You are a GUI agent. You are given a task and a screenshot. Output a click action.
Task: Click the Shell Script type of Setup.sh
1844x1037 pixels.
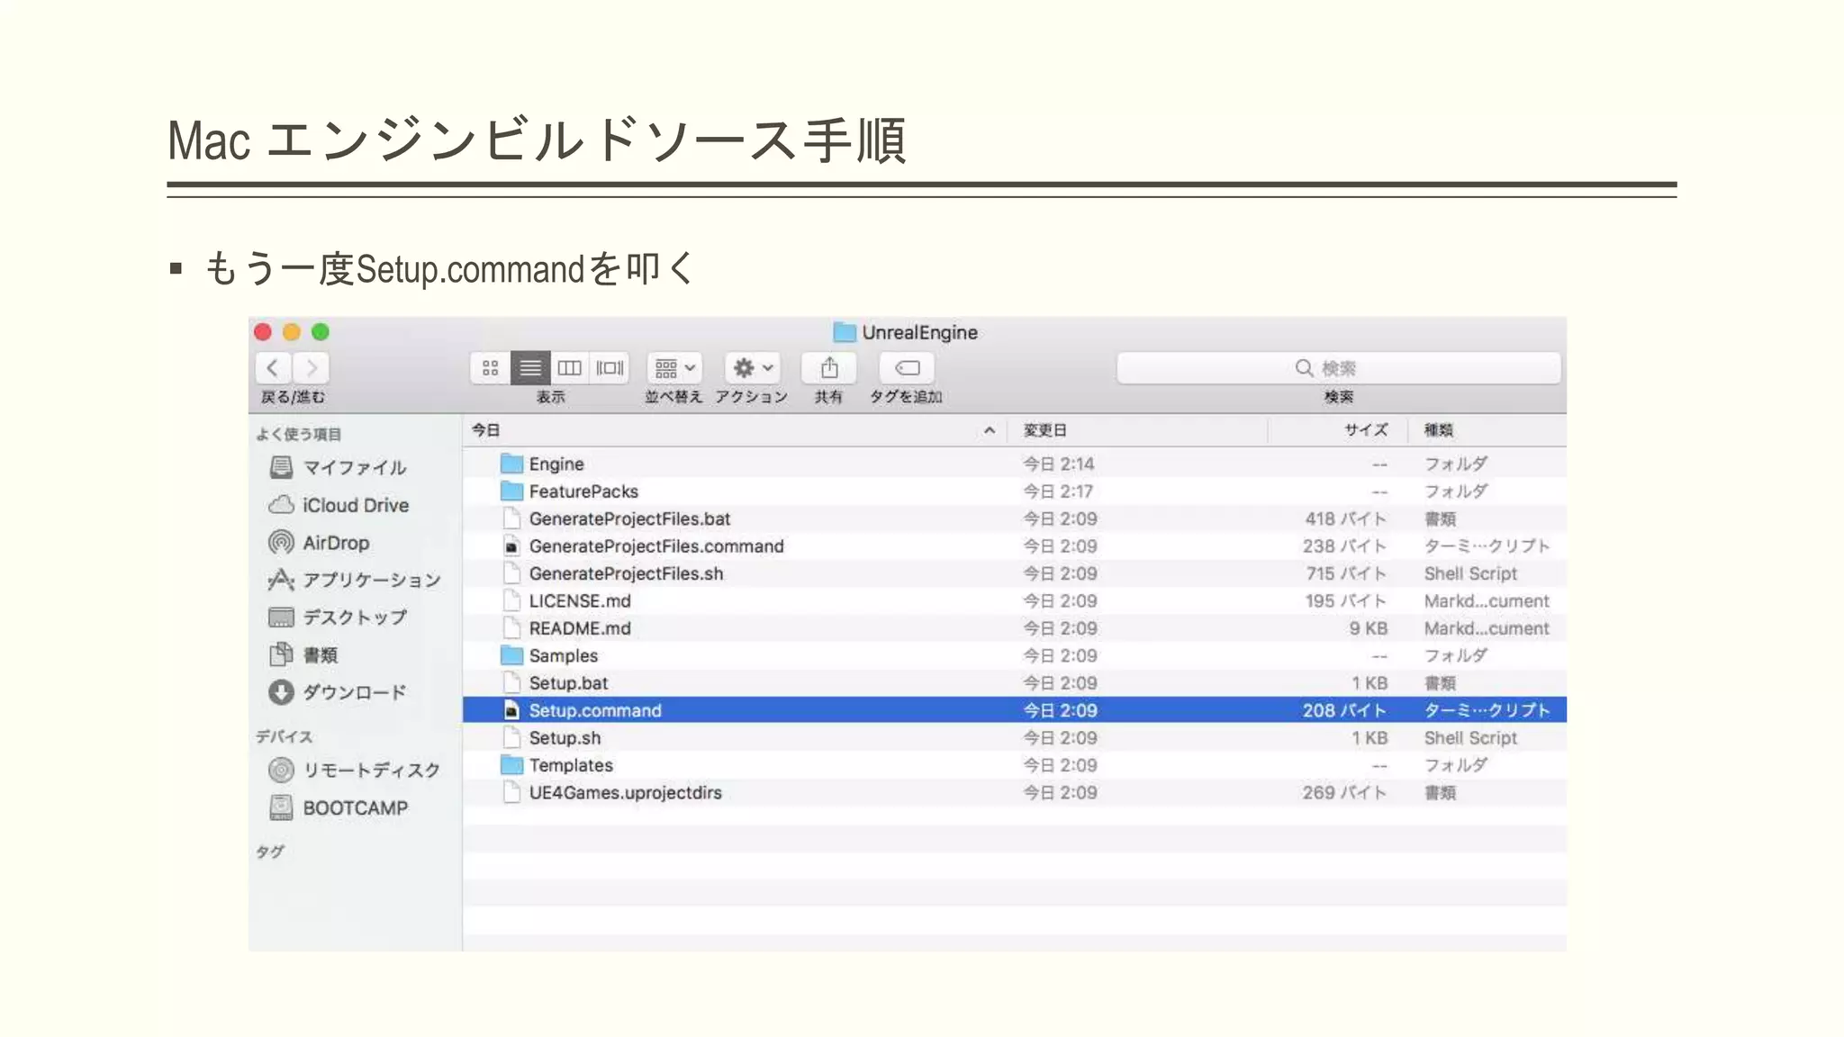coord(1470,738)
